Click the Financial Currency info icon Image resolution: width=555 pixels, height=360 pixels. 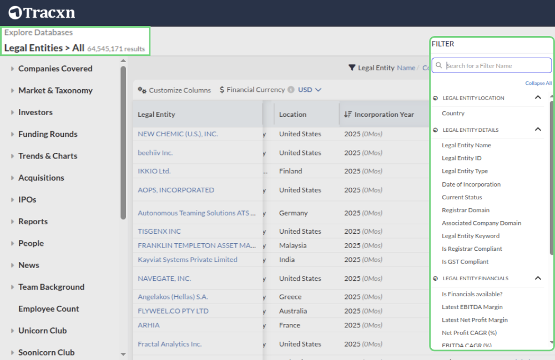tap(290, 90)
